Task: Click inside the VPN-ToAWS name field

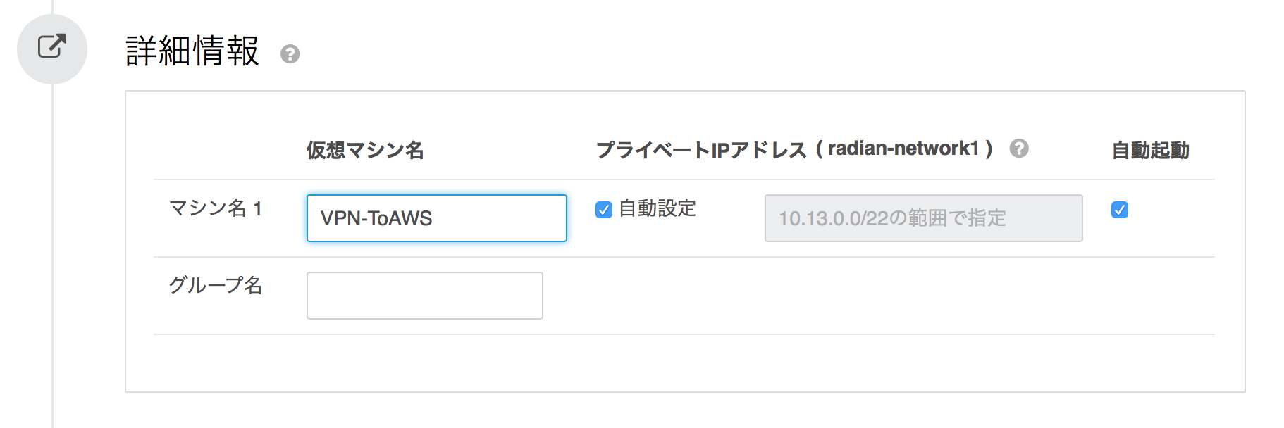Action: pos(436,218)
